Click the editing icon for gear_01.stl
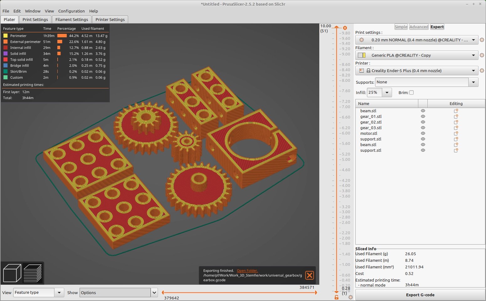This screenshot has height=301, width=486. tap(456, 116)
